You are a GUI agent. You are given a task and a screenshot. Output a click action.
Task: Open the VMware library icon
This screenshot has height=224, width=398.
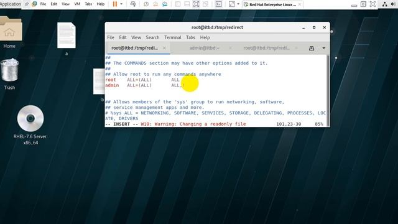click(x=34, y=4)
